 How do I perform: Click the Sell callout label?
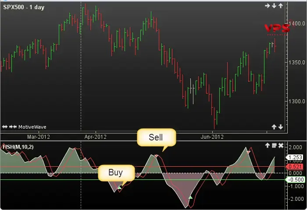[156, 137]
